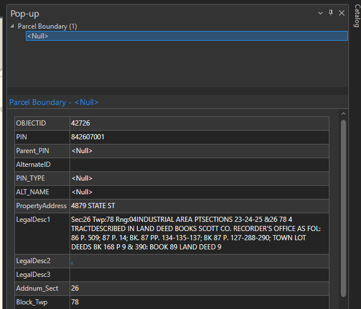Click the PropertyAddress value 4879 STATE ST

93,206
